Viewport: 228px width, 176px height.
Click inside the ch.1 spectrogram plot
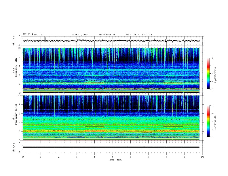click(x=111, y=70)
